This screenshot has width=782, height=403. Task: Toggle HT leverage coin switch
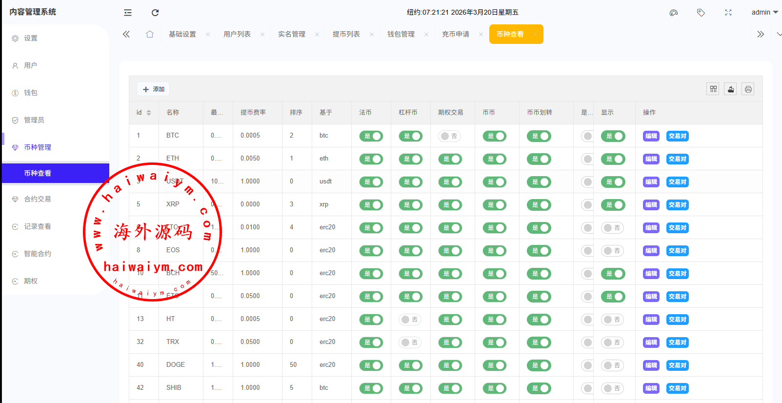click(410, 320)
